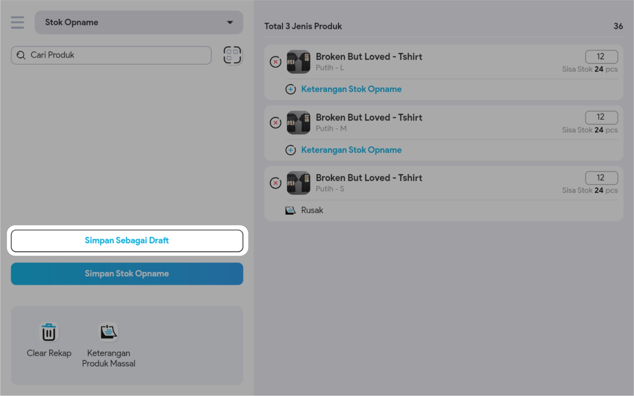Click the Putih - S product thumbnail
This screenshot has height=396, width=634.
(298, 183)
